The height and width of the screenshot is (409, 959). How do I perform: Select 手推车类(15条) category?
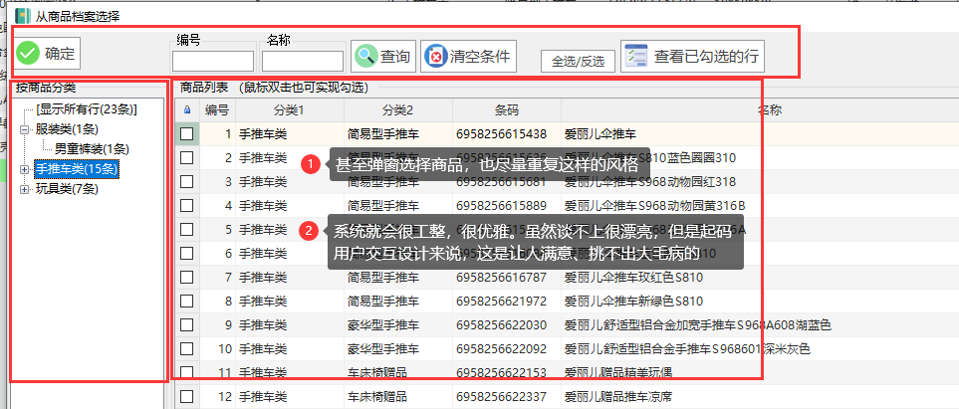pos(77,169)
